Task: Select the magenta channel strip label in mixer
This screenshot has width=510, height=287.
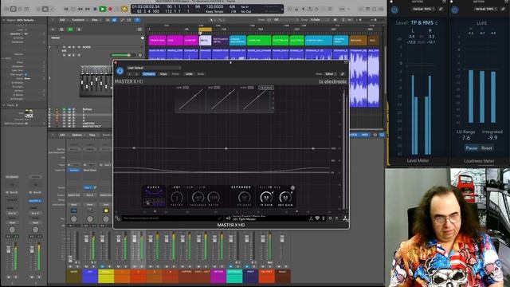Action: 218,276
